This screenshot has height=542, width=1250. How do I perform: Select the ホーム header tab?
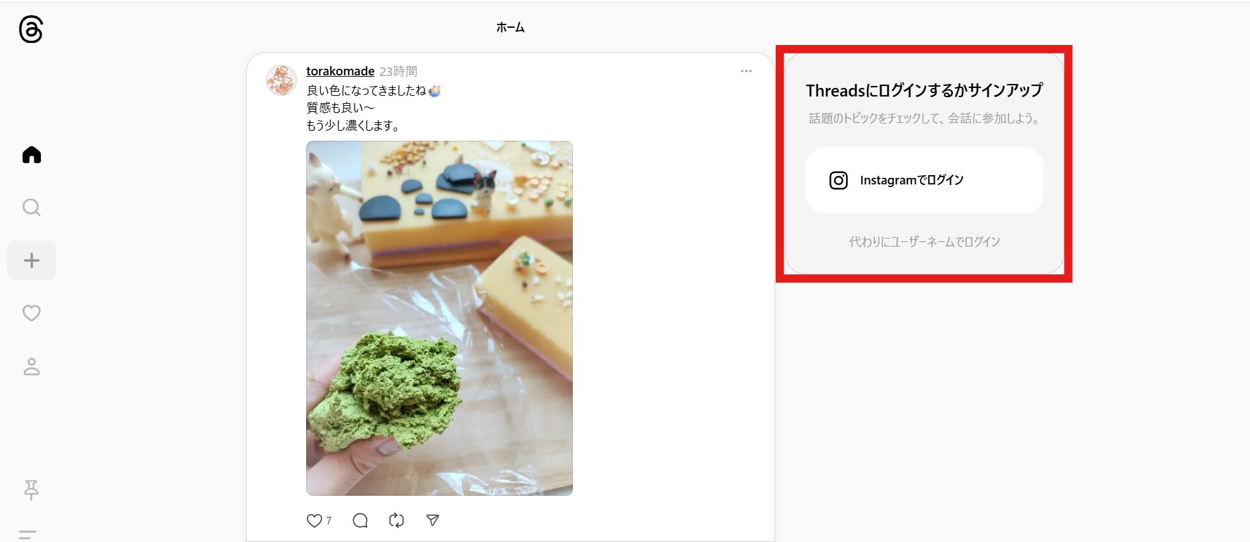point(510,27)
